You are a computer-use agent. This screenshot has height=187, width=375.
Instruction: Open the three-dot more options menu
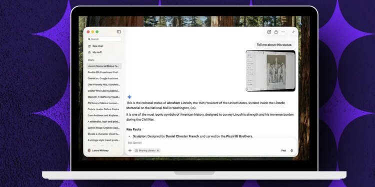click(x=283, y=32)
